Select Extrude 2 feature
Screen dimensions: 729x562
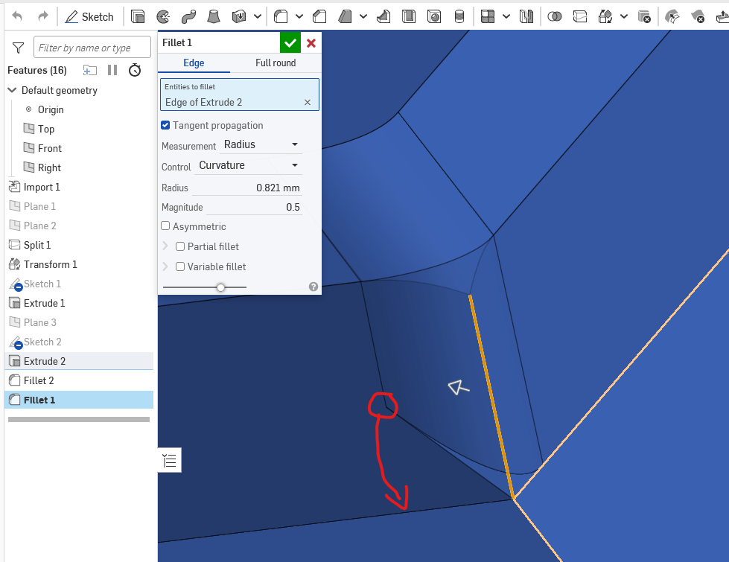[79, 361]
